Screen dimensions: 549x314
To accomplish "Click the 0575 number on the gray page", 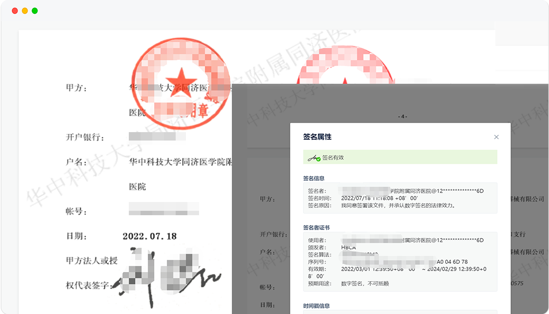I will pos(517,283).
